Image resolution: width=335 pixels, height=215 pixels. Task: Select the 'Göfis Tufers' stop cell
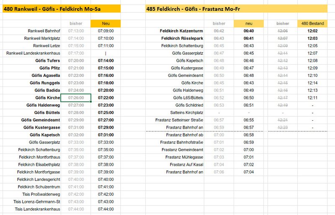32,61
